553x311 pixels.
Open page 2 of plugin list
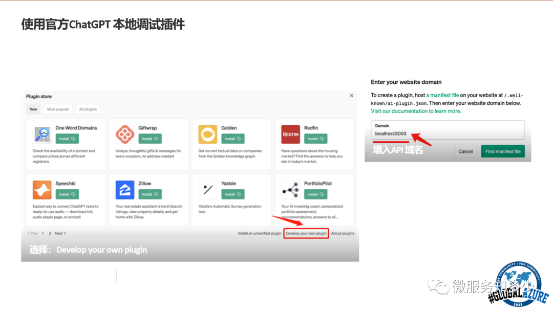click(x=50, y=233)
